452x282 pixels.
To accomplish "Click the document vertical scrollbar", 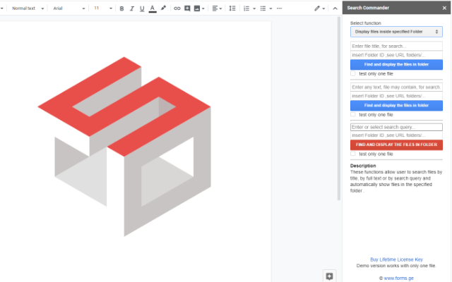I will pos(339,109).
